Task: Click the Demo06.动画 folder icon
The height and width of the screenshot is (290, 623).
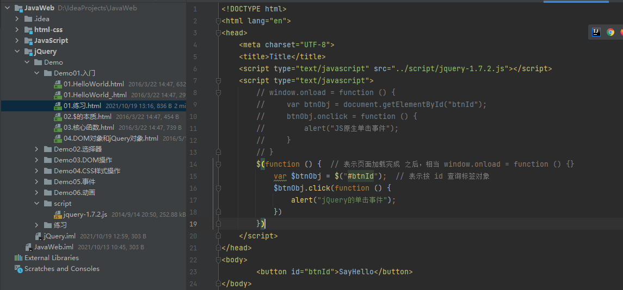Action: tap(48, 193)
